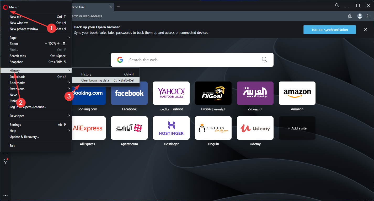Open the FilGoal speed dial tile

(213, 93)
